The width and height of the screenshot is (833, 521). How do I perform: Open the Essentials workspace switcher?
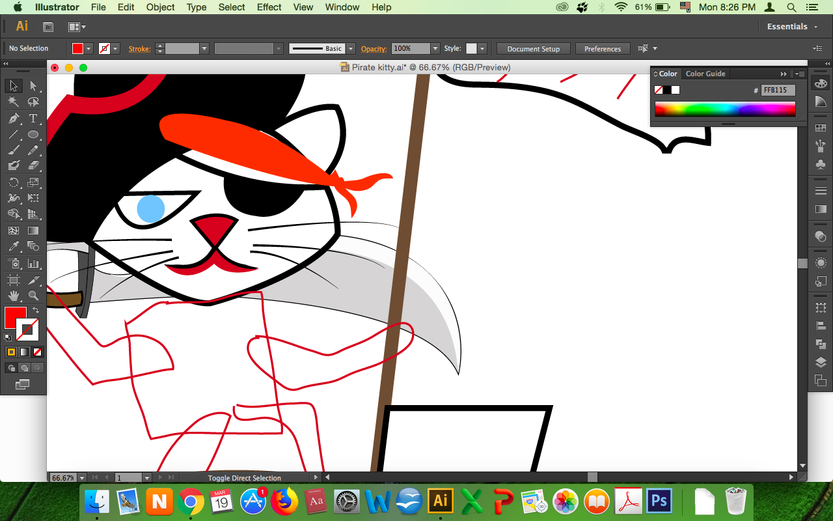[792, 27]
